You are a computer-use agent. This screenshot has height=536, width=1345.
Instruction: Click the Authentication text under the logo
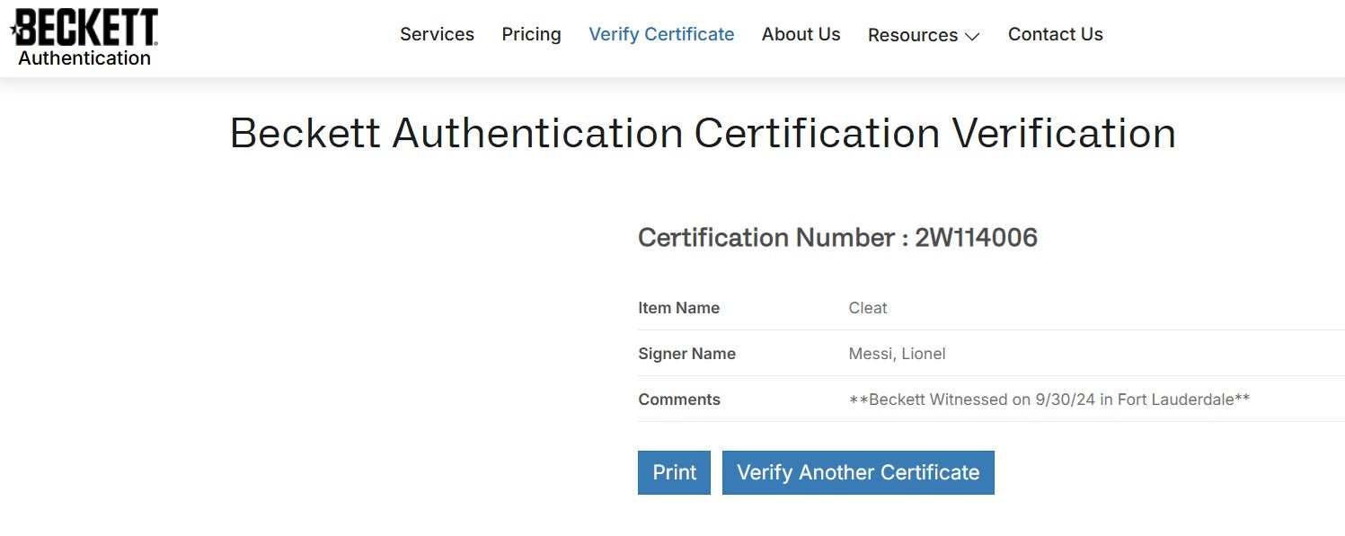(x=84, y=58)
